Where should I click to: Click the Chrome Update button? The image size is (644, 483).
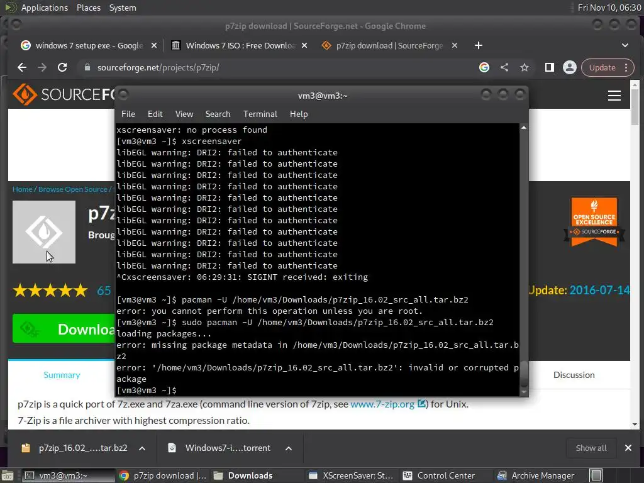[602, 67]
